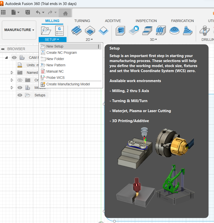Open the data panel grid icon

[x=3, y=12]
